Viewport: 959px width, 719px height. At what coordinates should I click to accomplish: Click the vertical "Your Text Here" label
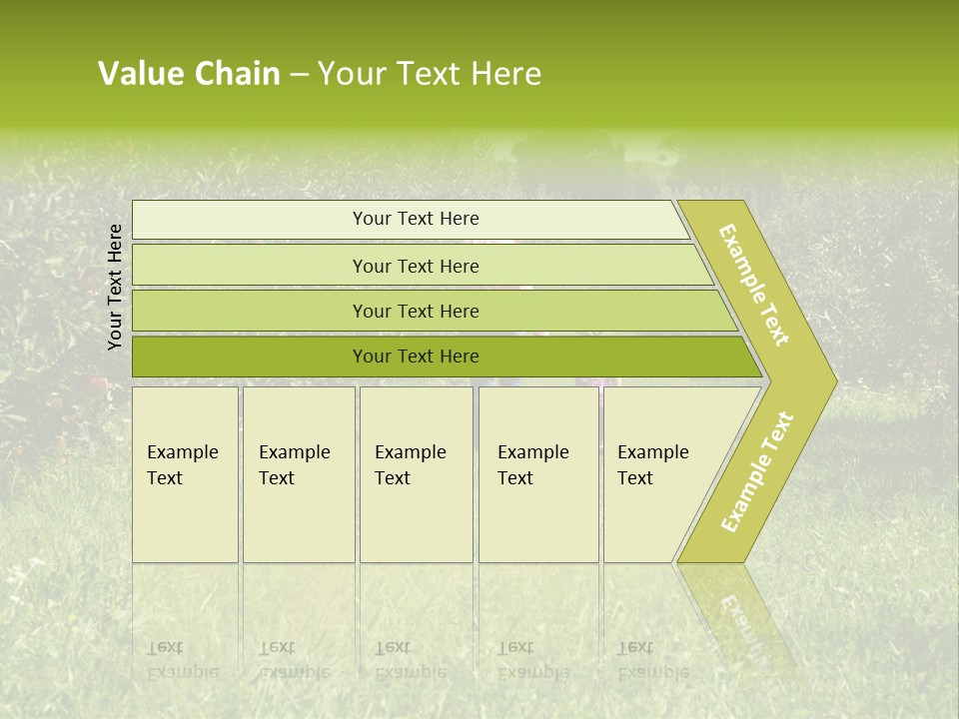[x=115, y=287]
